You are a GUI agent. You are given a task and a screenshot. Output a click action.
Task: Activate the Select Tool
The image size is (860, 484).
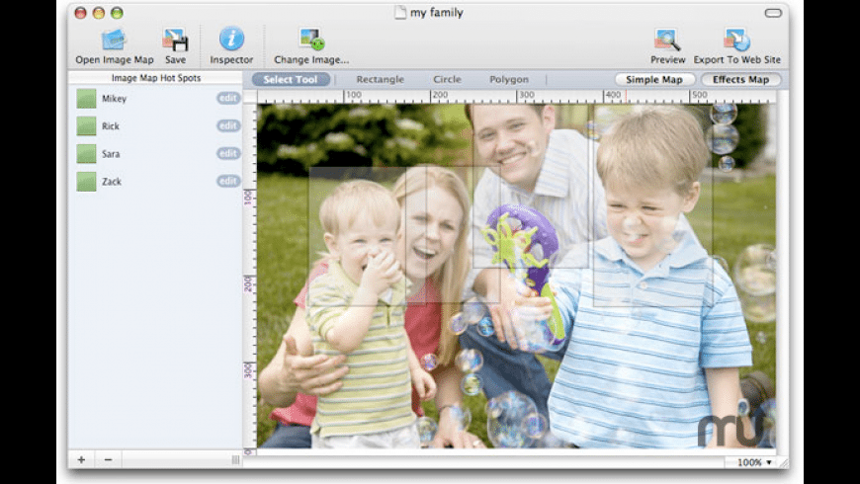coord(291,79)
